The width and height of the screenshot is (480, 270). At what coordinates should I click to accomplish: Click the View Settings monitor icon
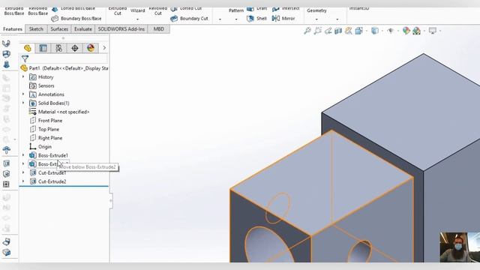point(433,31)
